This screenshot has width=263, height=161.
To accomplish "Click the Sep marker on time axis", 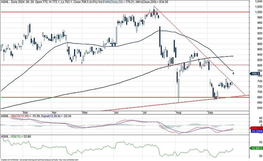I will click(210, 112).
